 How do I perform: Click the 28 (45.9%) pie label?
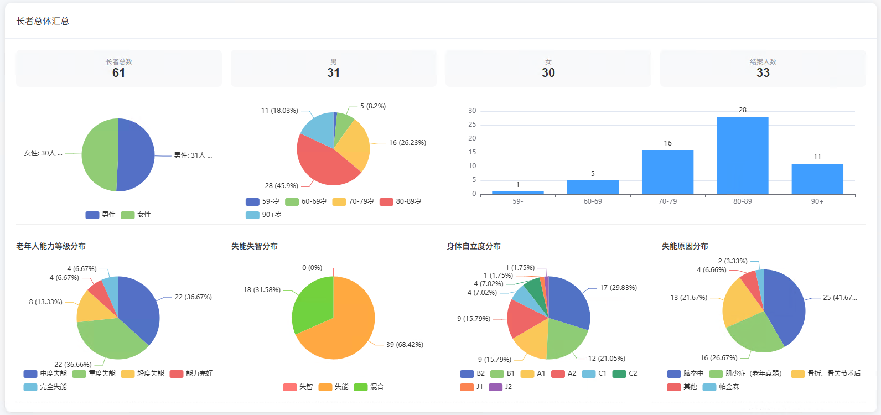coord(281,186)
